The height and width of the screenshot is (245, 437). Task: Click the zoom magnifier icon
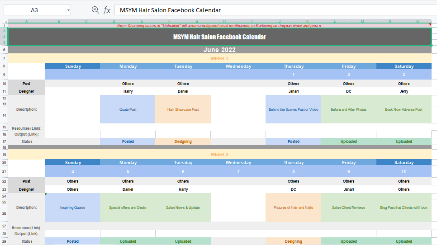click(95, 10)
